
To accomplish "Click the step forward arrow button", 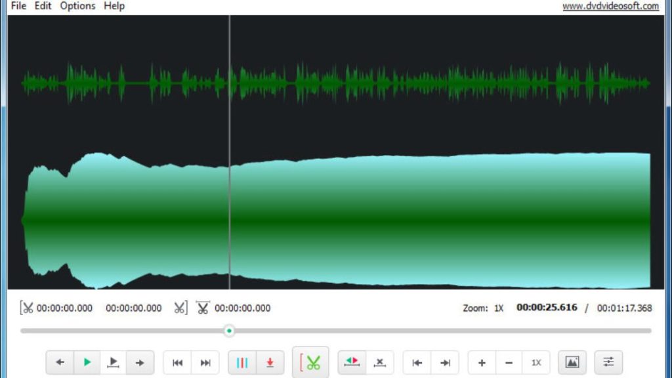I will click(140, 362).
